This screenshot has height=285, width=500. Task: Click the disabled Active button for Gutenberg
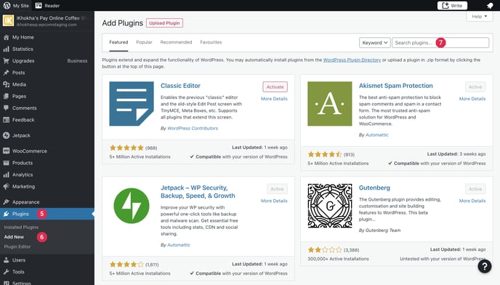(475, 189)
